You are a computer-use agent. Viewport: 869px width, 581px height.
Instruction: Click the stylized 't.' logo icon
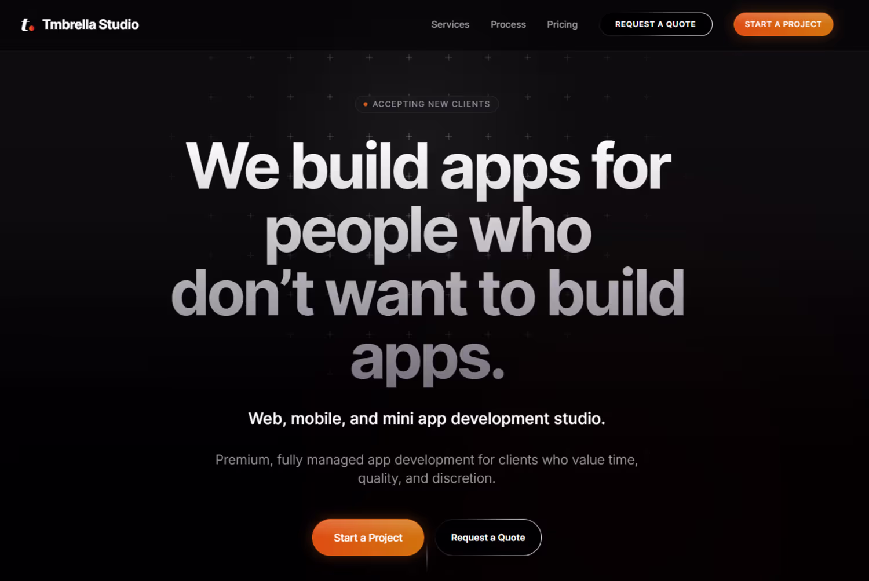tap(27, 24)
